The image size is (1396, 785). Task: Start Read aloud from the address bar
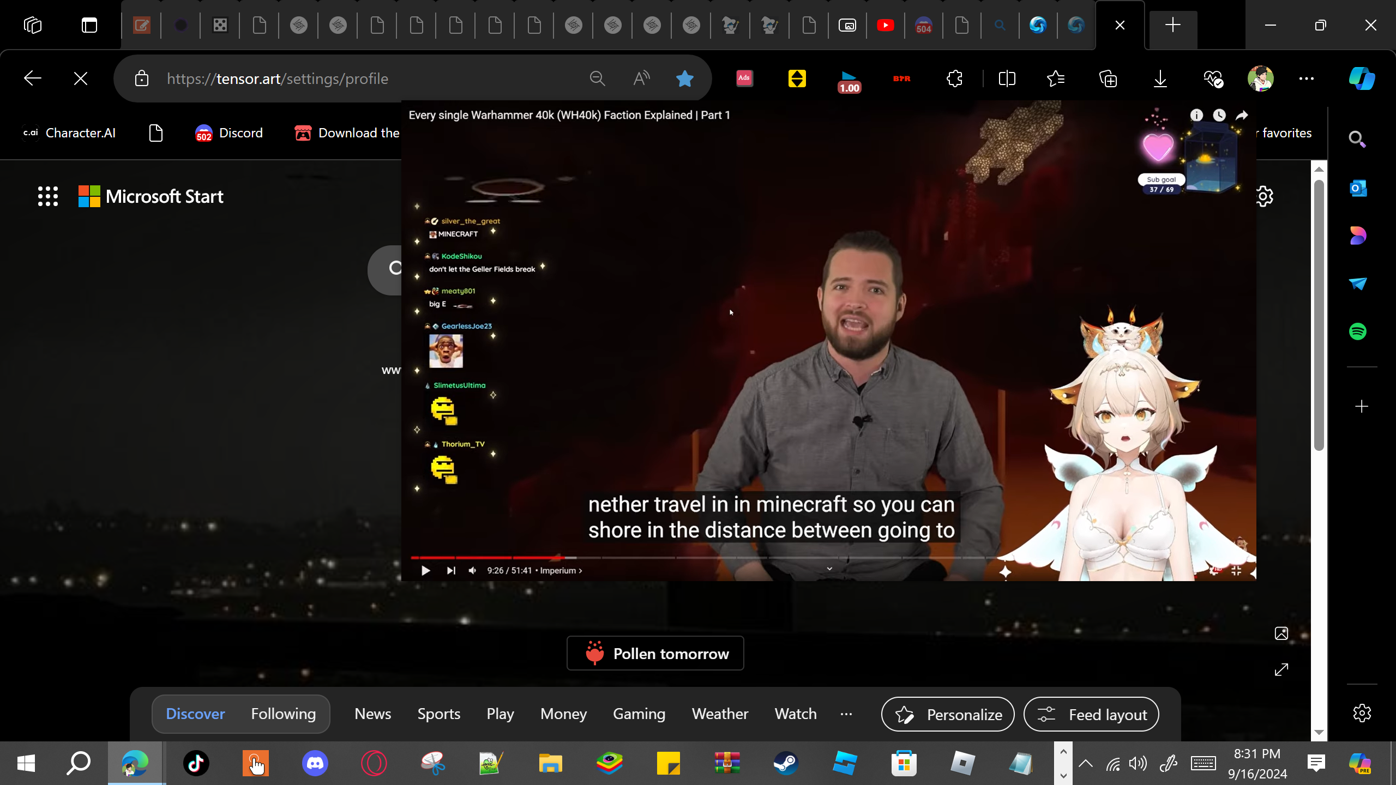tap(641, 78)
